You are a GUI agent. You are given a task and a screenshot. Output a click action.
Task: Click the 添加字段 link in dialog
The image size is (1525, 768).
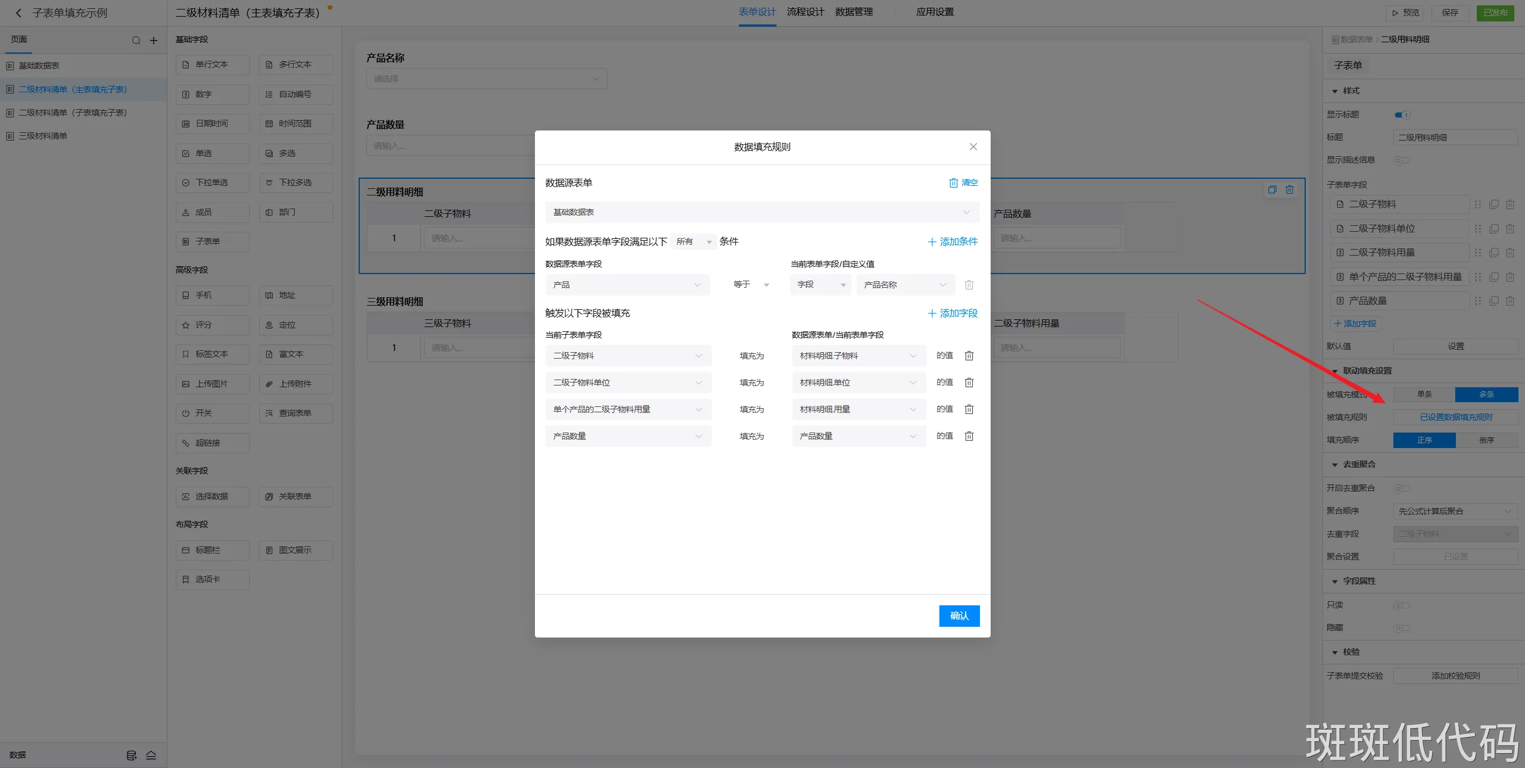pyautogui.click(x=953, y=313)
